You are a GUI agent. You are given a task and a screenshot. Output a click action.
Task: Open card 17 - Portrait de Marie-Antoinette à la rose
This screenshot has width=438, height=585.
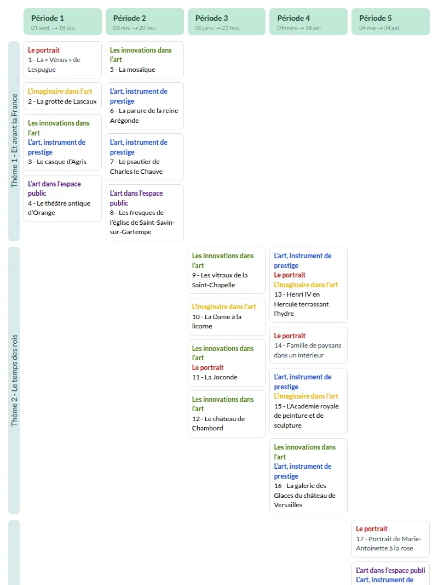tap(390, 538)
